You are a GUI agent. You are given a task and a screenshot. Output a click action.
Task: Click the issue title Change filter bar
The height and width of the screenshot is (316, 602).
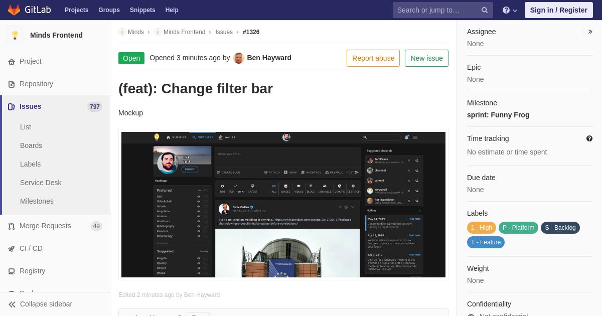click(196, 89)
